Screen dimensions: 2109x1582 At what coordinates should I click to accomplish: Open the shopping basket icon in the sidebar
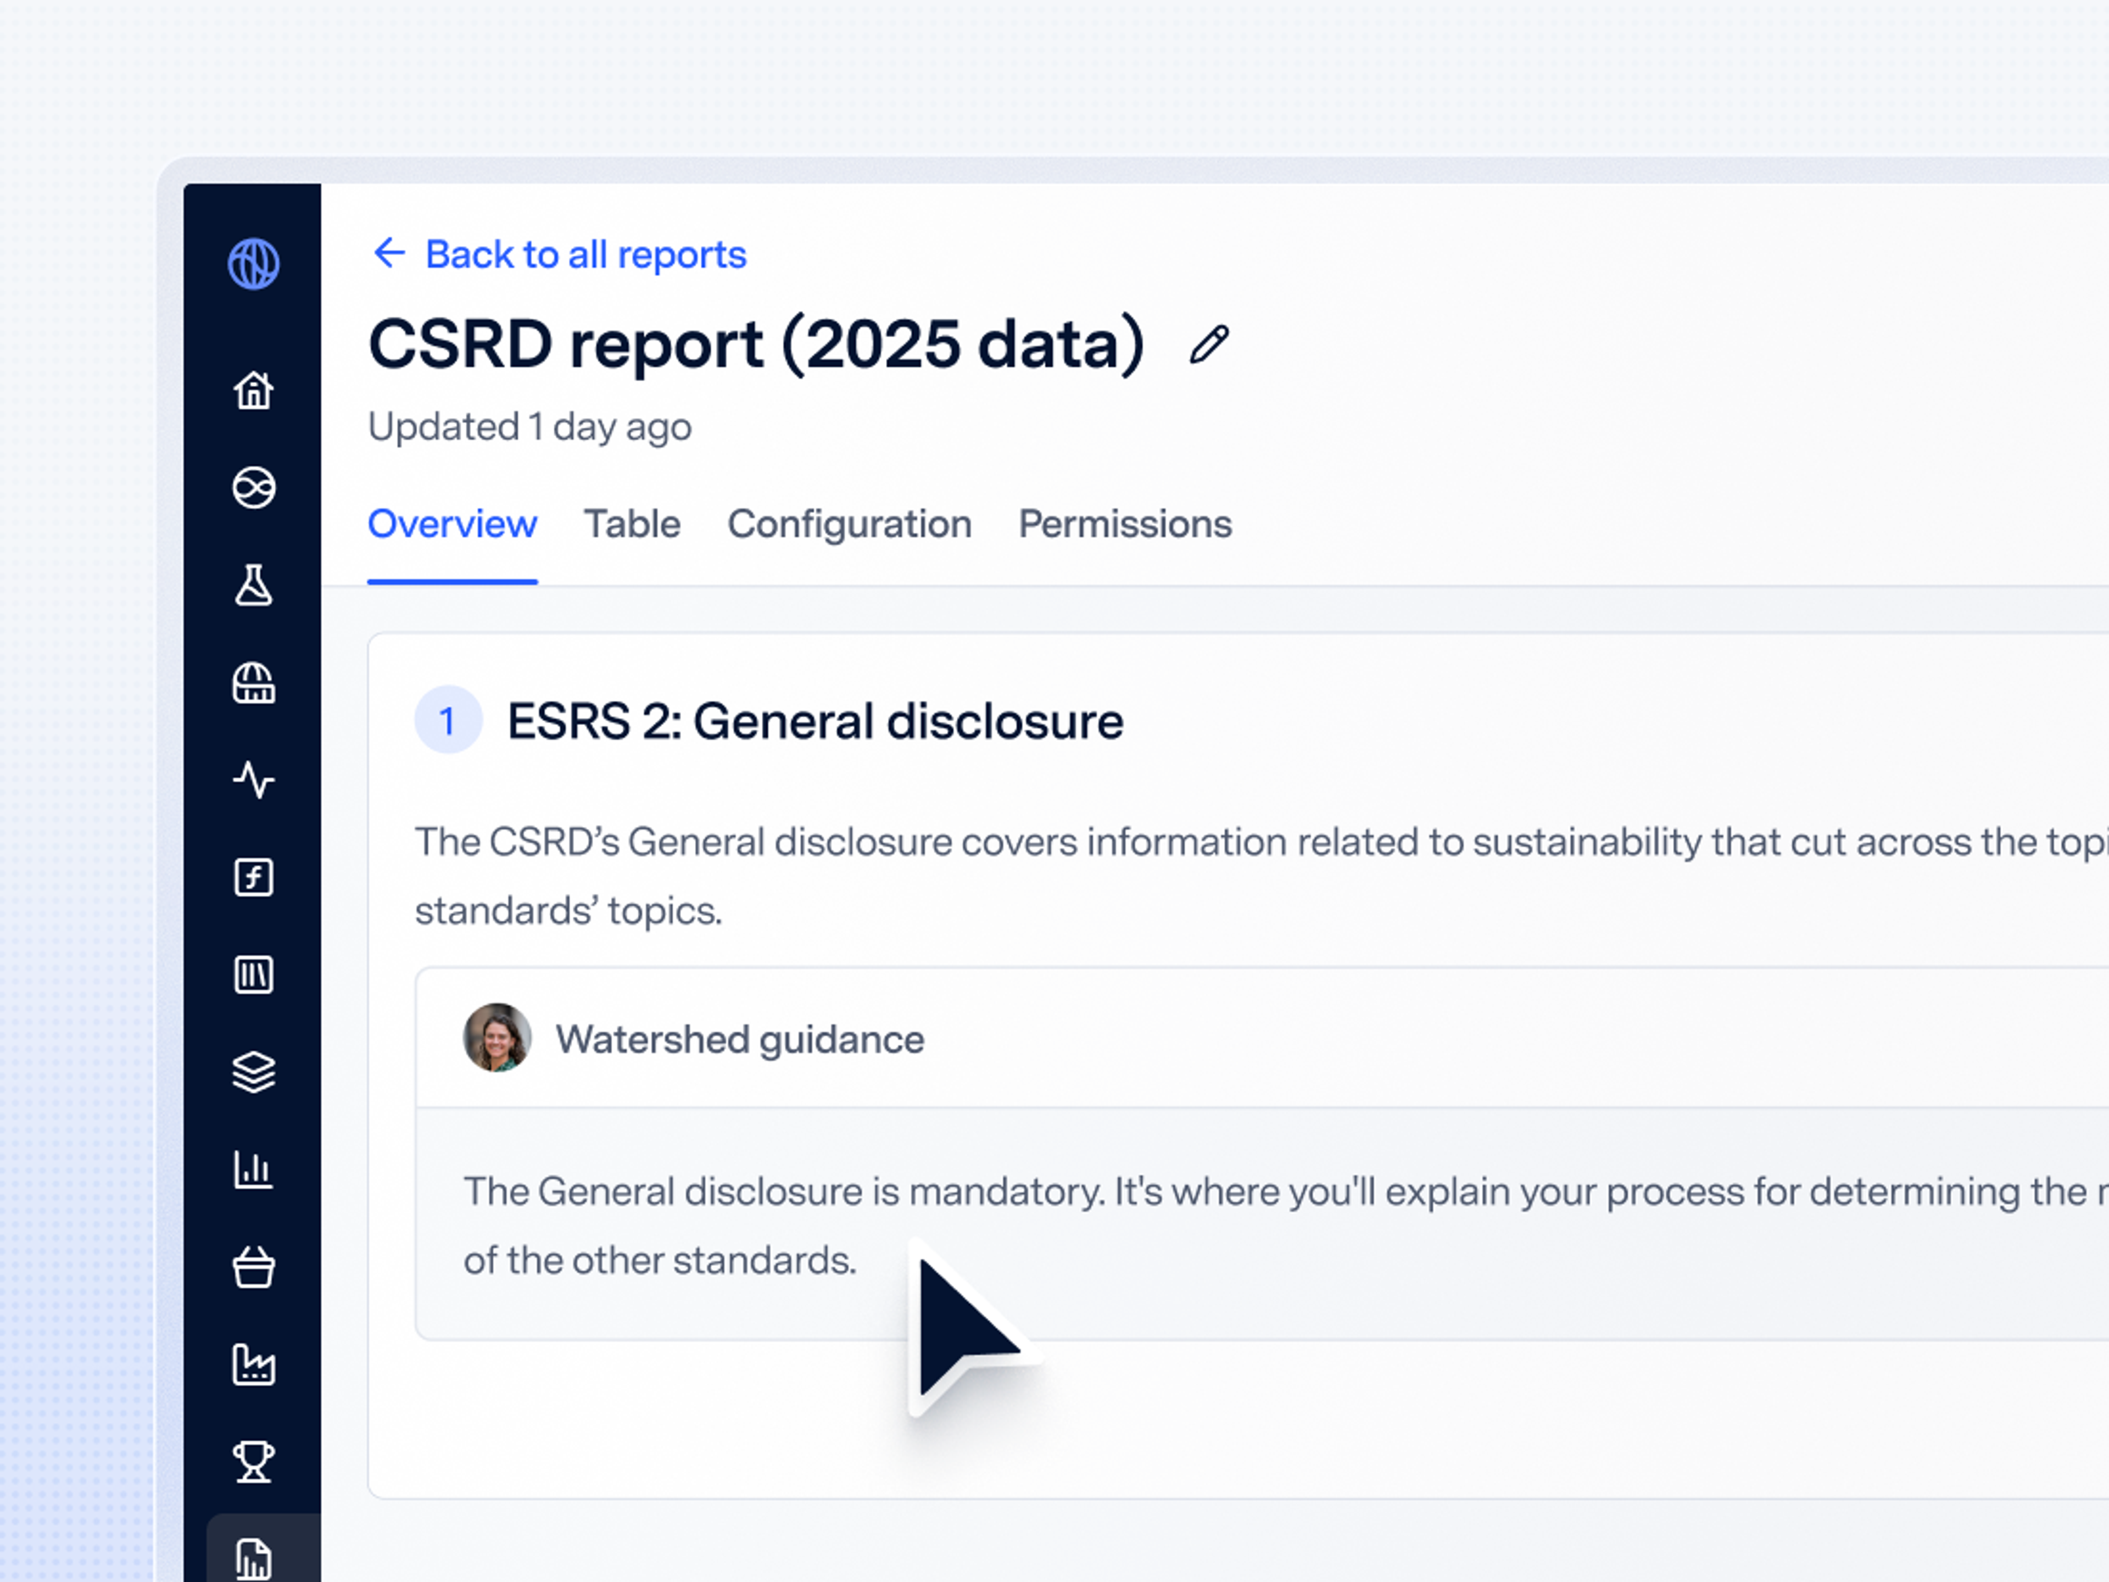point(254,1267)
